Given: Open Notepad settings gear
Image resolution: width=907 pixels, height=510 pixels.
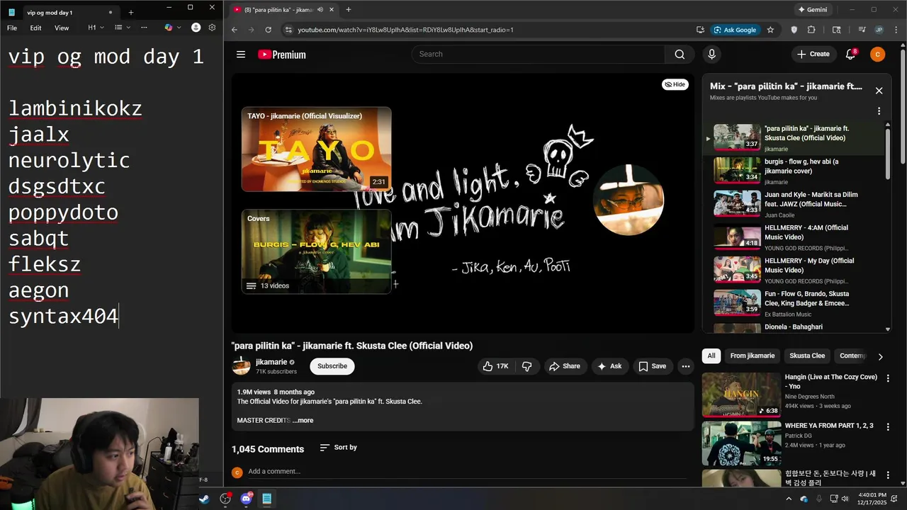Looking at the screenshot, I should pos(212,28).
